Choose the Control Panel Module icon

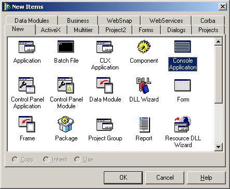66,85
